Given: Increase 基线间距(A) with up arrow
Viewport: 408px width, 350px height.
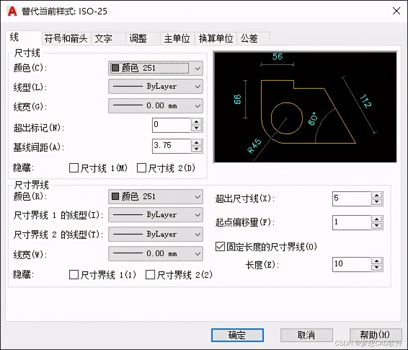Looking at the screenshot, I should coord(196,143).
